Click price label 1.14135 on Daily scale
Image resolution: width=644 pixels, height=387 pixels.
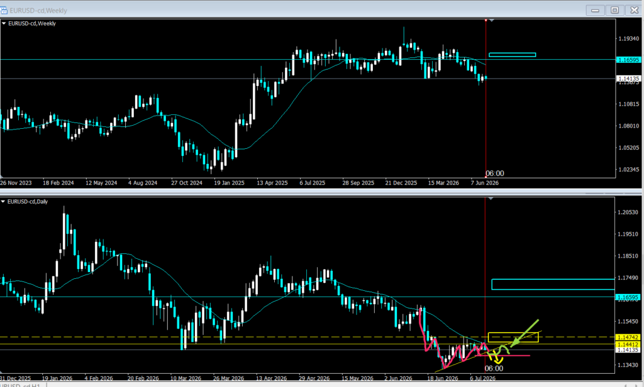tap(628, 350)
